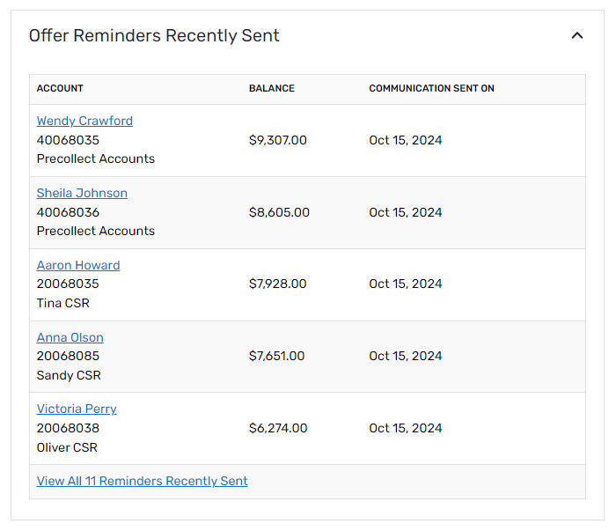Collapse the Offer Reminders Recently Sent panel
Image resolution: width=616 pixels, height=531 pixels.
pyautogui.click(x=577, y=36)
